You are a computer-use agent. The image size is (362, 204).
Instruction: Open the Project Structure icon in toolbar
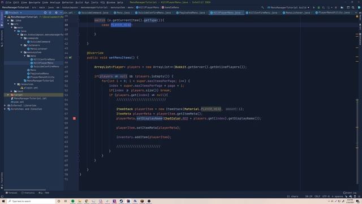coord(342,7)
